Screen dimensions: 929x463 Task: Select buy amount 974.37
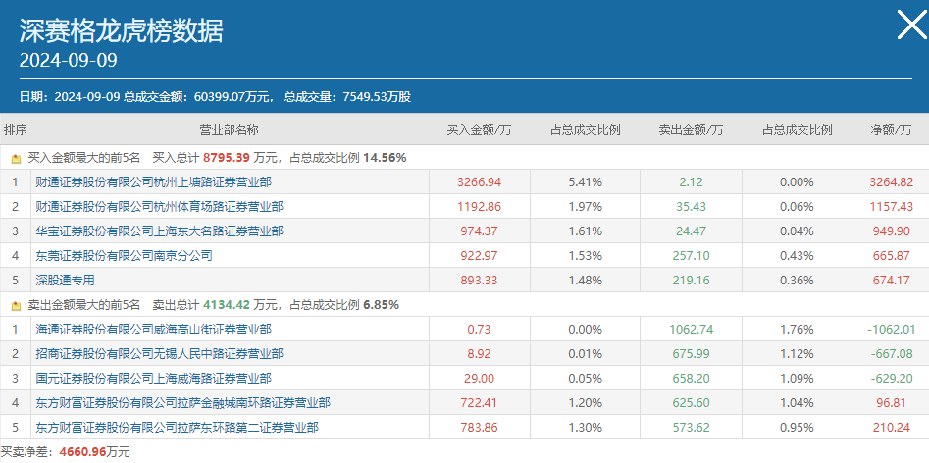click(480, 231)
